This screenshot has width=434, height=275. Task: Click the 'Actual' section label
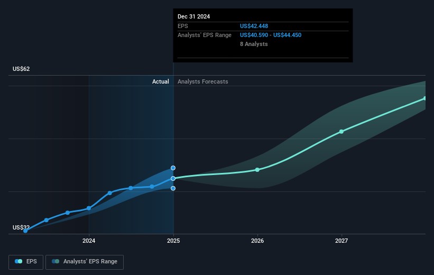pyautogui.click(x=160, y=81)
